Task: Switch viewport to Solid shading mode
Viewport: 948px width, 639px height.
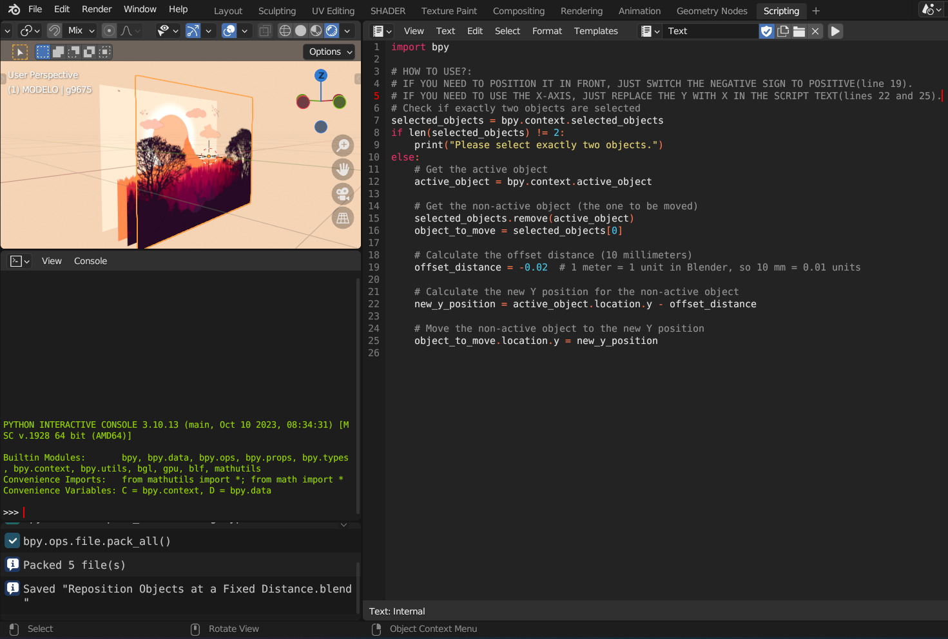Action: click(300, 30)
